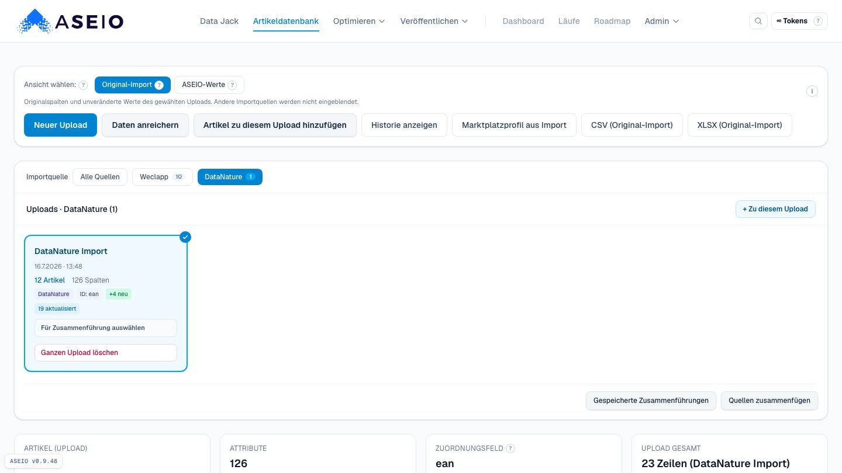This screenshot has height=473, width=842.
Task: Export CSV (Original-Import)
Action: click(x=631, y=125)
